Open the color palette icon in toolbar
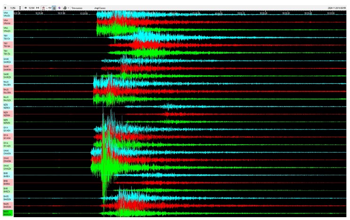This screenshot has width=350, height=220. (59, 8)
